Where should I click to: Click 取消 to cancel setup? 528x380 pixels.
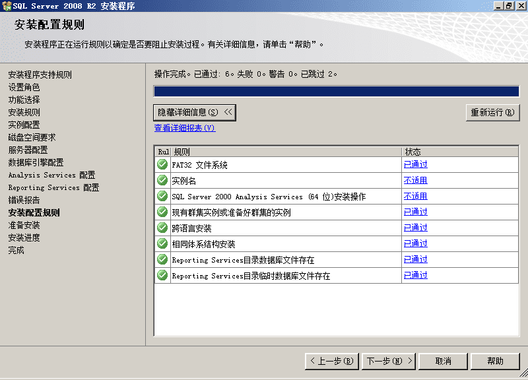click(x=443, y=361)
